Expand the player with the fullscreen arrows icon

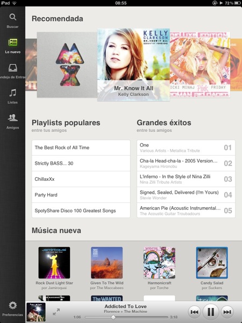point(56,312)
